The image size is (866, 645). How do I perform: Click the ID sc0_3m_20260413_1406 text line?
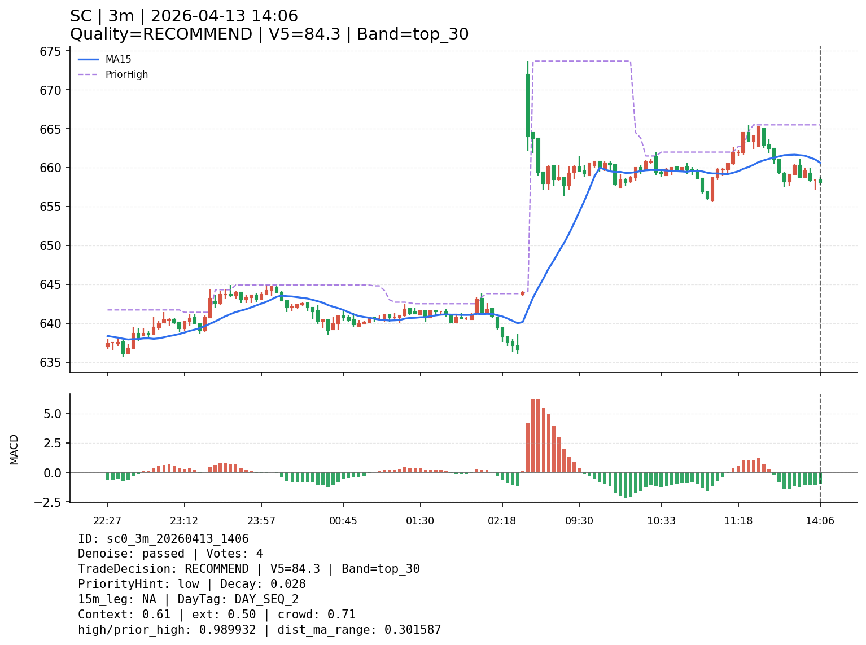pyautogui.click(x=163, y=539)
